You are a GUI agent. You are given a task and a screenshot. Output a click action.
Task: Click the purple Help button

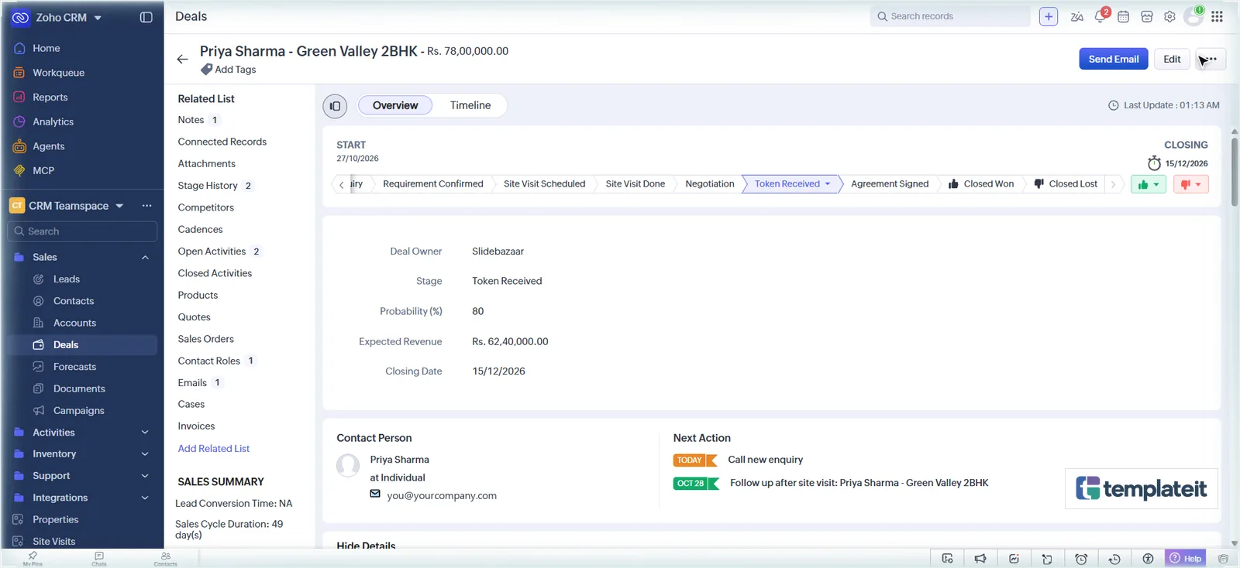point(1186,559)
